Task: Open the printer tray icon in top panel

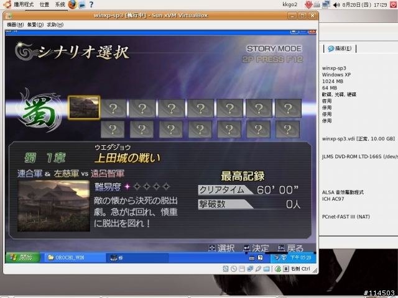Action: tap(317, 4)
